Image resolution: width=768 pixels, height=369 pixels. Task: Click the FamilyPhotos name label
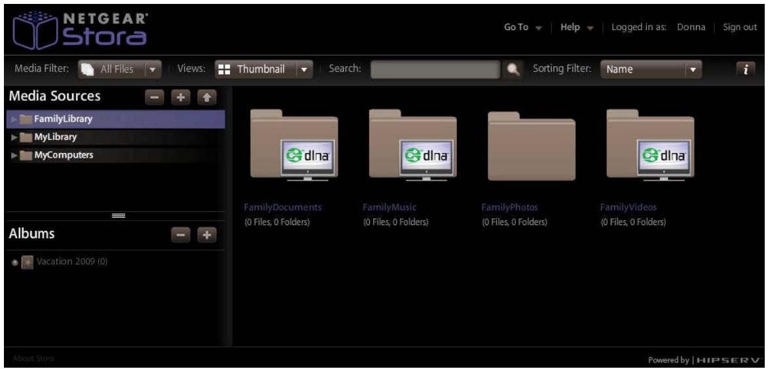pyautogui.click(x=509, y=207)
